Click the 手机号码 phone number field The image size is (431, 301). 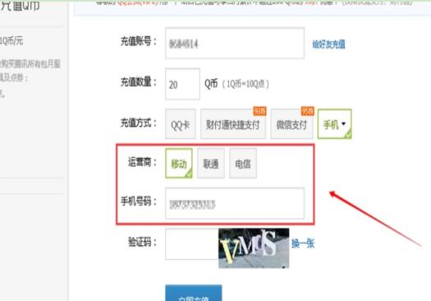pyautogui.click(x=235, y=203)
